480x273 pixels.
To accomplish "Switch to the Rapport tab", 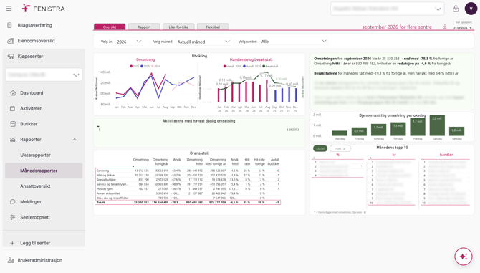I will pos(144,27).
